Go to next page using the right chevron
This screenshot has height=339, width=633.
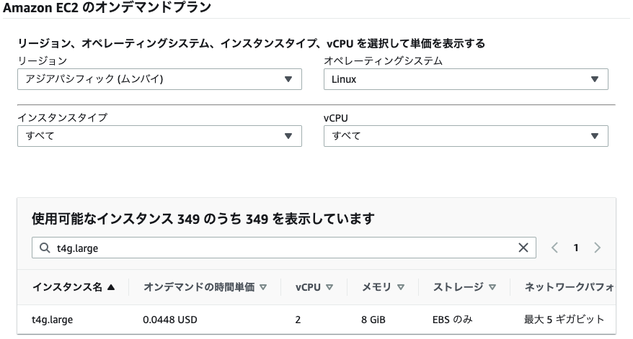tap(597, 248)
